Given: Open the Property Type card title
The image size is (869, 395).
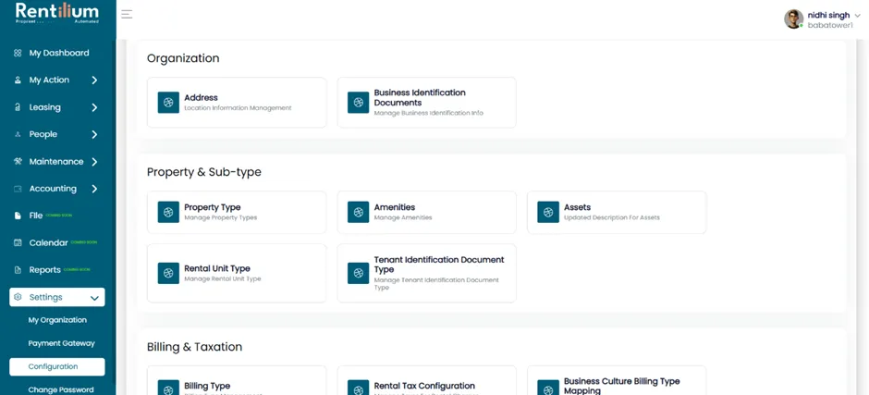Looking at the screenshot, I should (x=213, y=207).
